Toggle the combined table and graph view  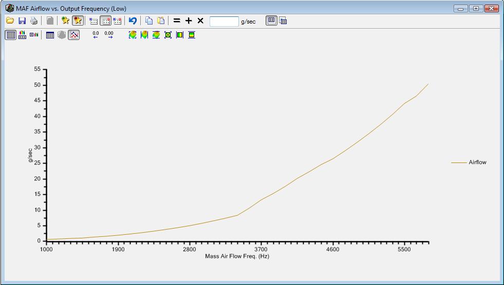pos(22,35)
